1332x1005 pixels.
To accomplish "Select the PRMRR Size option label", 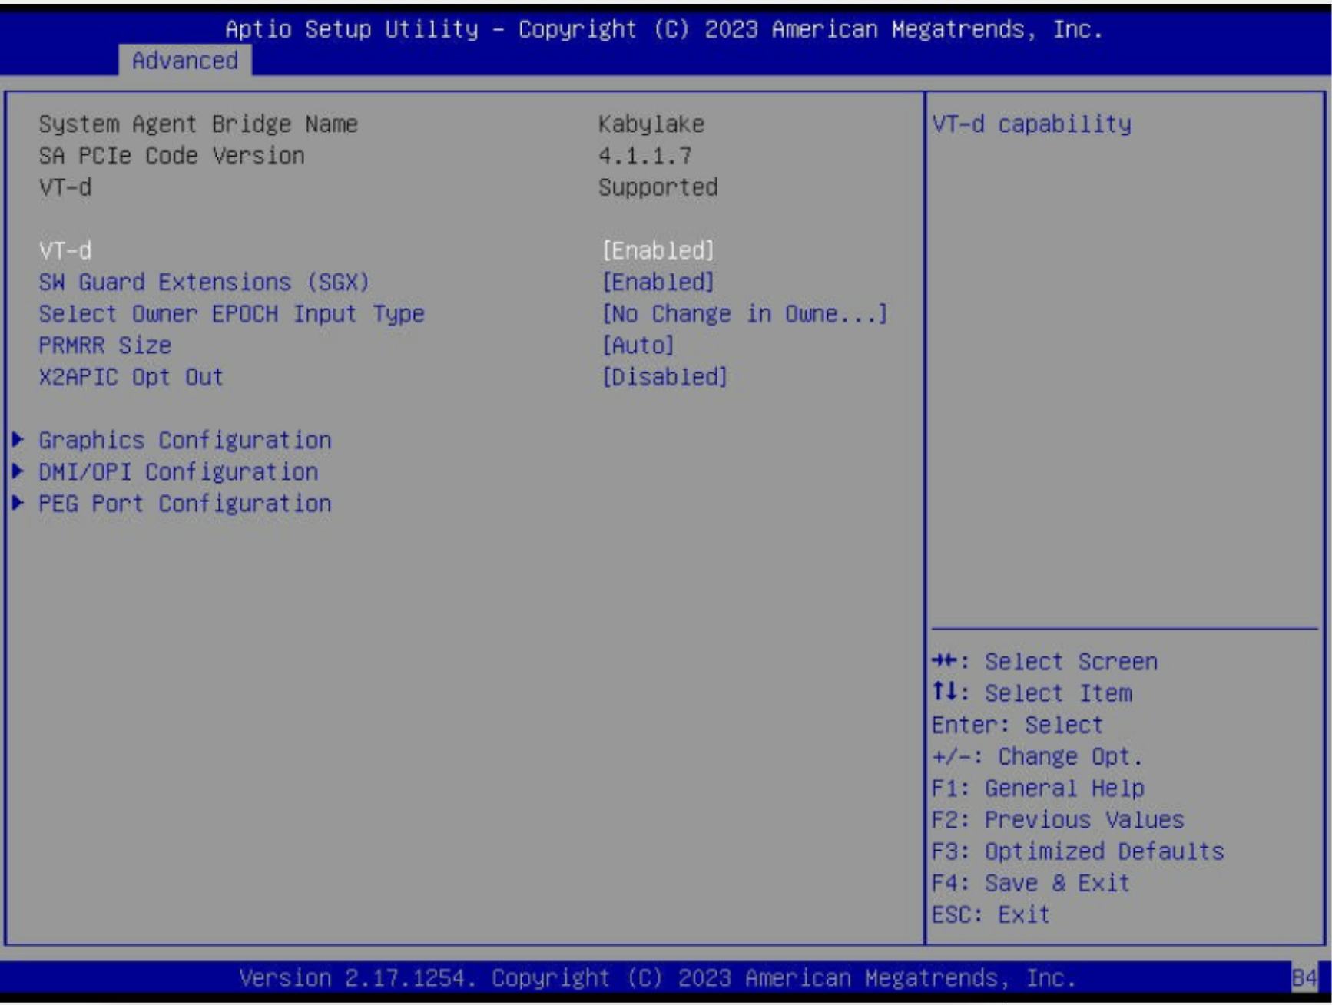I will [105, 345].
